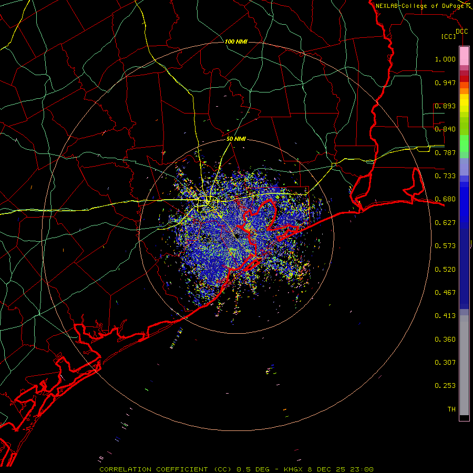Click the 0.947 scale value
The image size is (473, 473).
pos(445,83)
